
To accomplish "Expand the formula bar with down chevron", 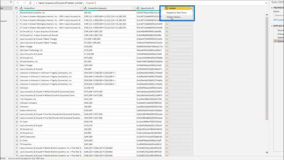I will (x=266, y=3).
